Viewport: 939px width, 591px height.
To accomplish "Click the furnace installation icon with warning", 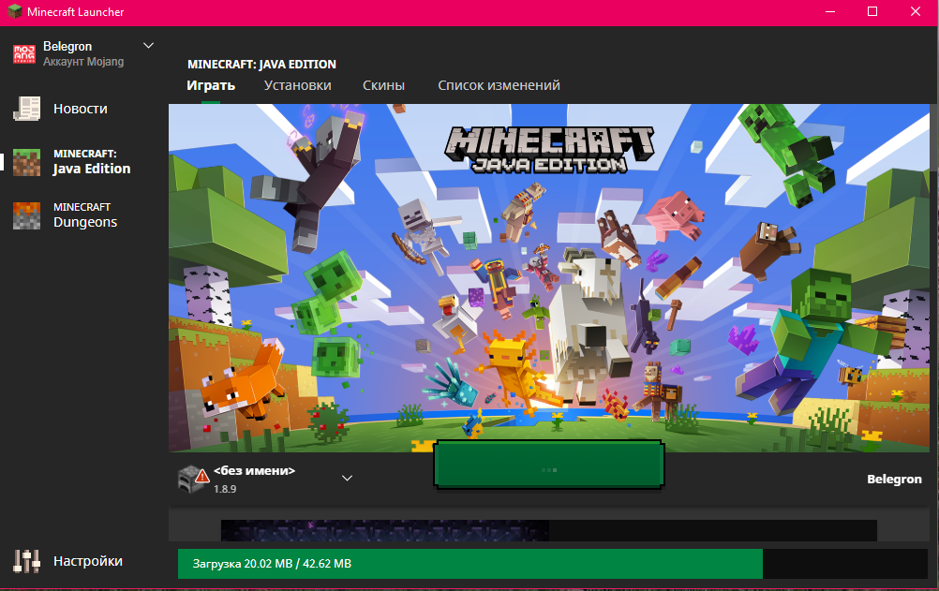I will [x=193, y=479].
